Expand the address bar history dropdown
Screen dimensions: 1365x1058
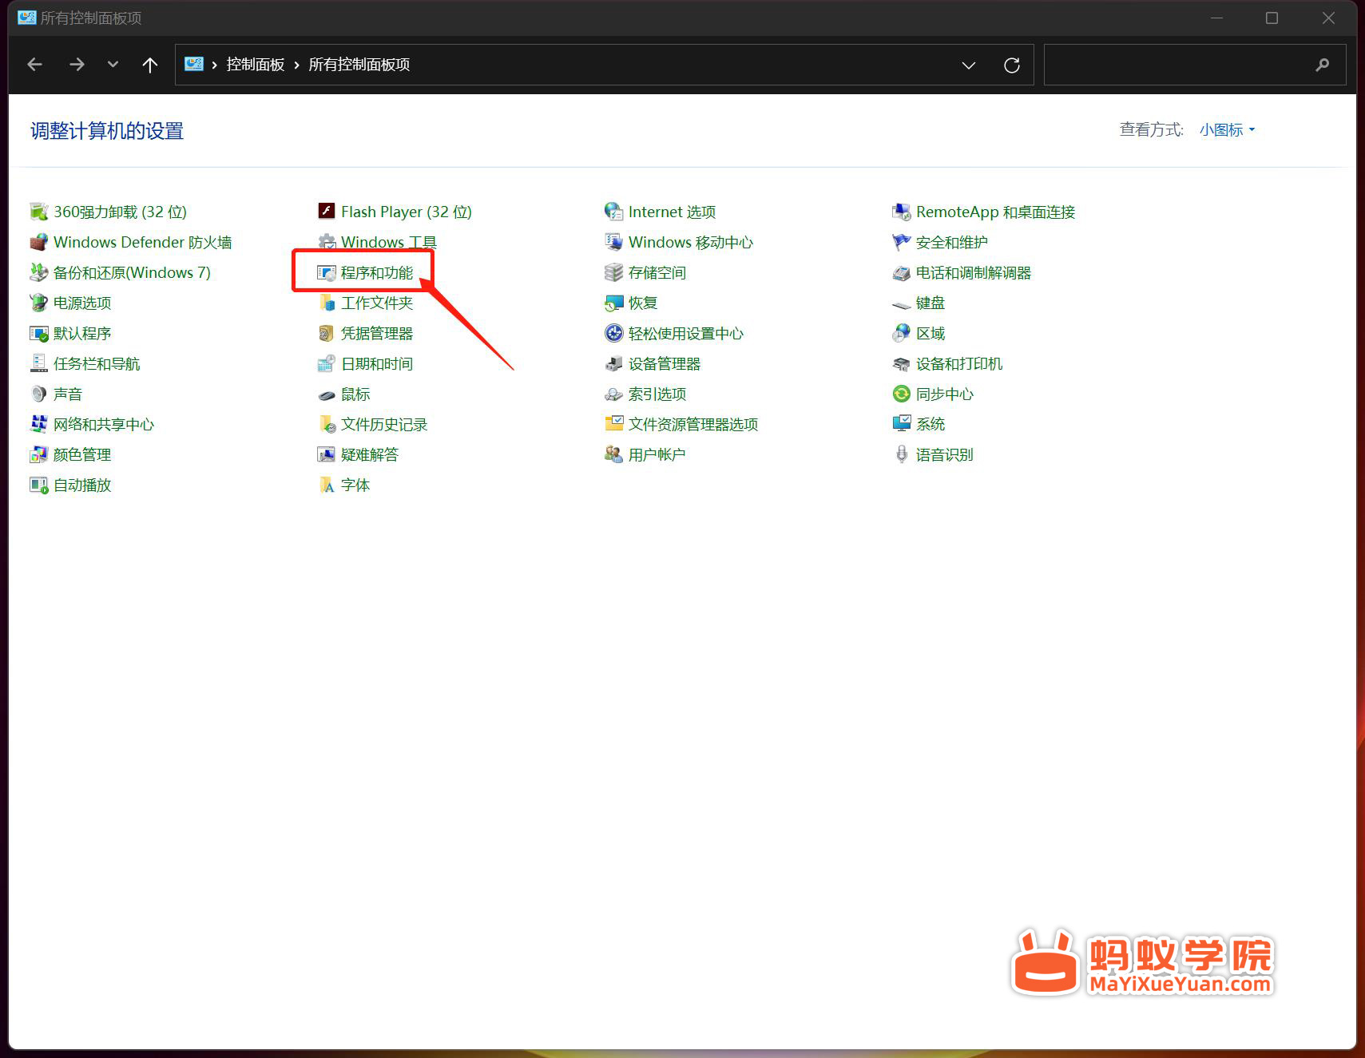point(968,65)
